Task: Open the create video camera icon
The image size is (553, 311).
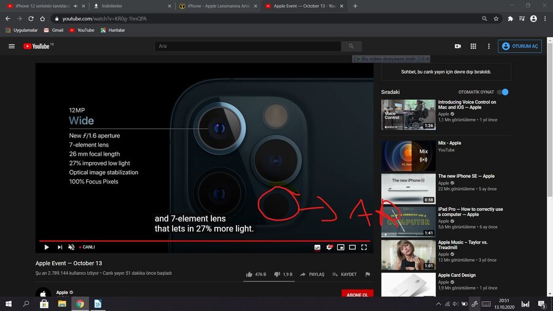Action: tap(458, 46)
